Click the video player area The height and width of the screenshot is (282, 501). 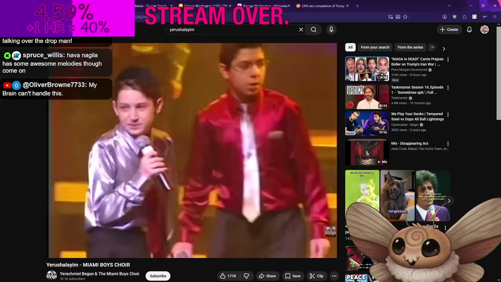pos(193,150)
